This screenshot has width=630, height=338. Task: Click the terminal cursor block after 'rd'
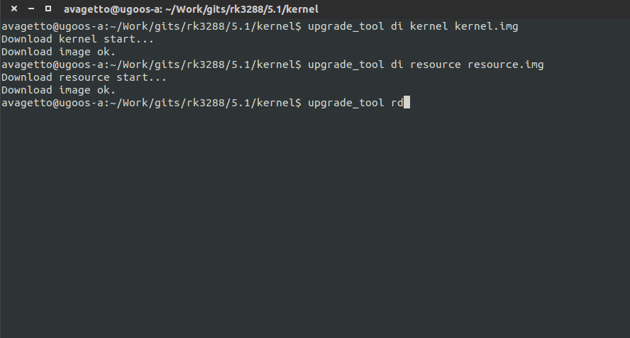point(407,103)
